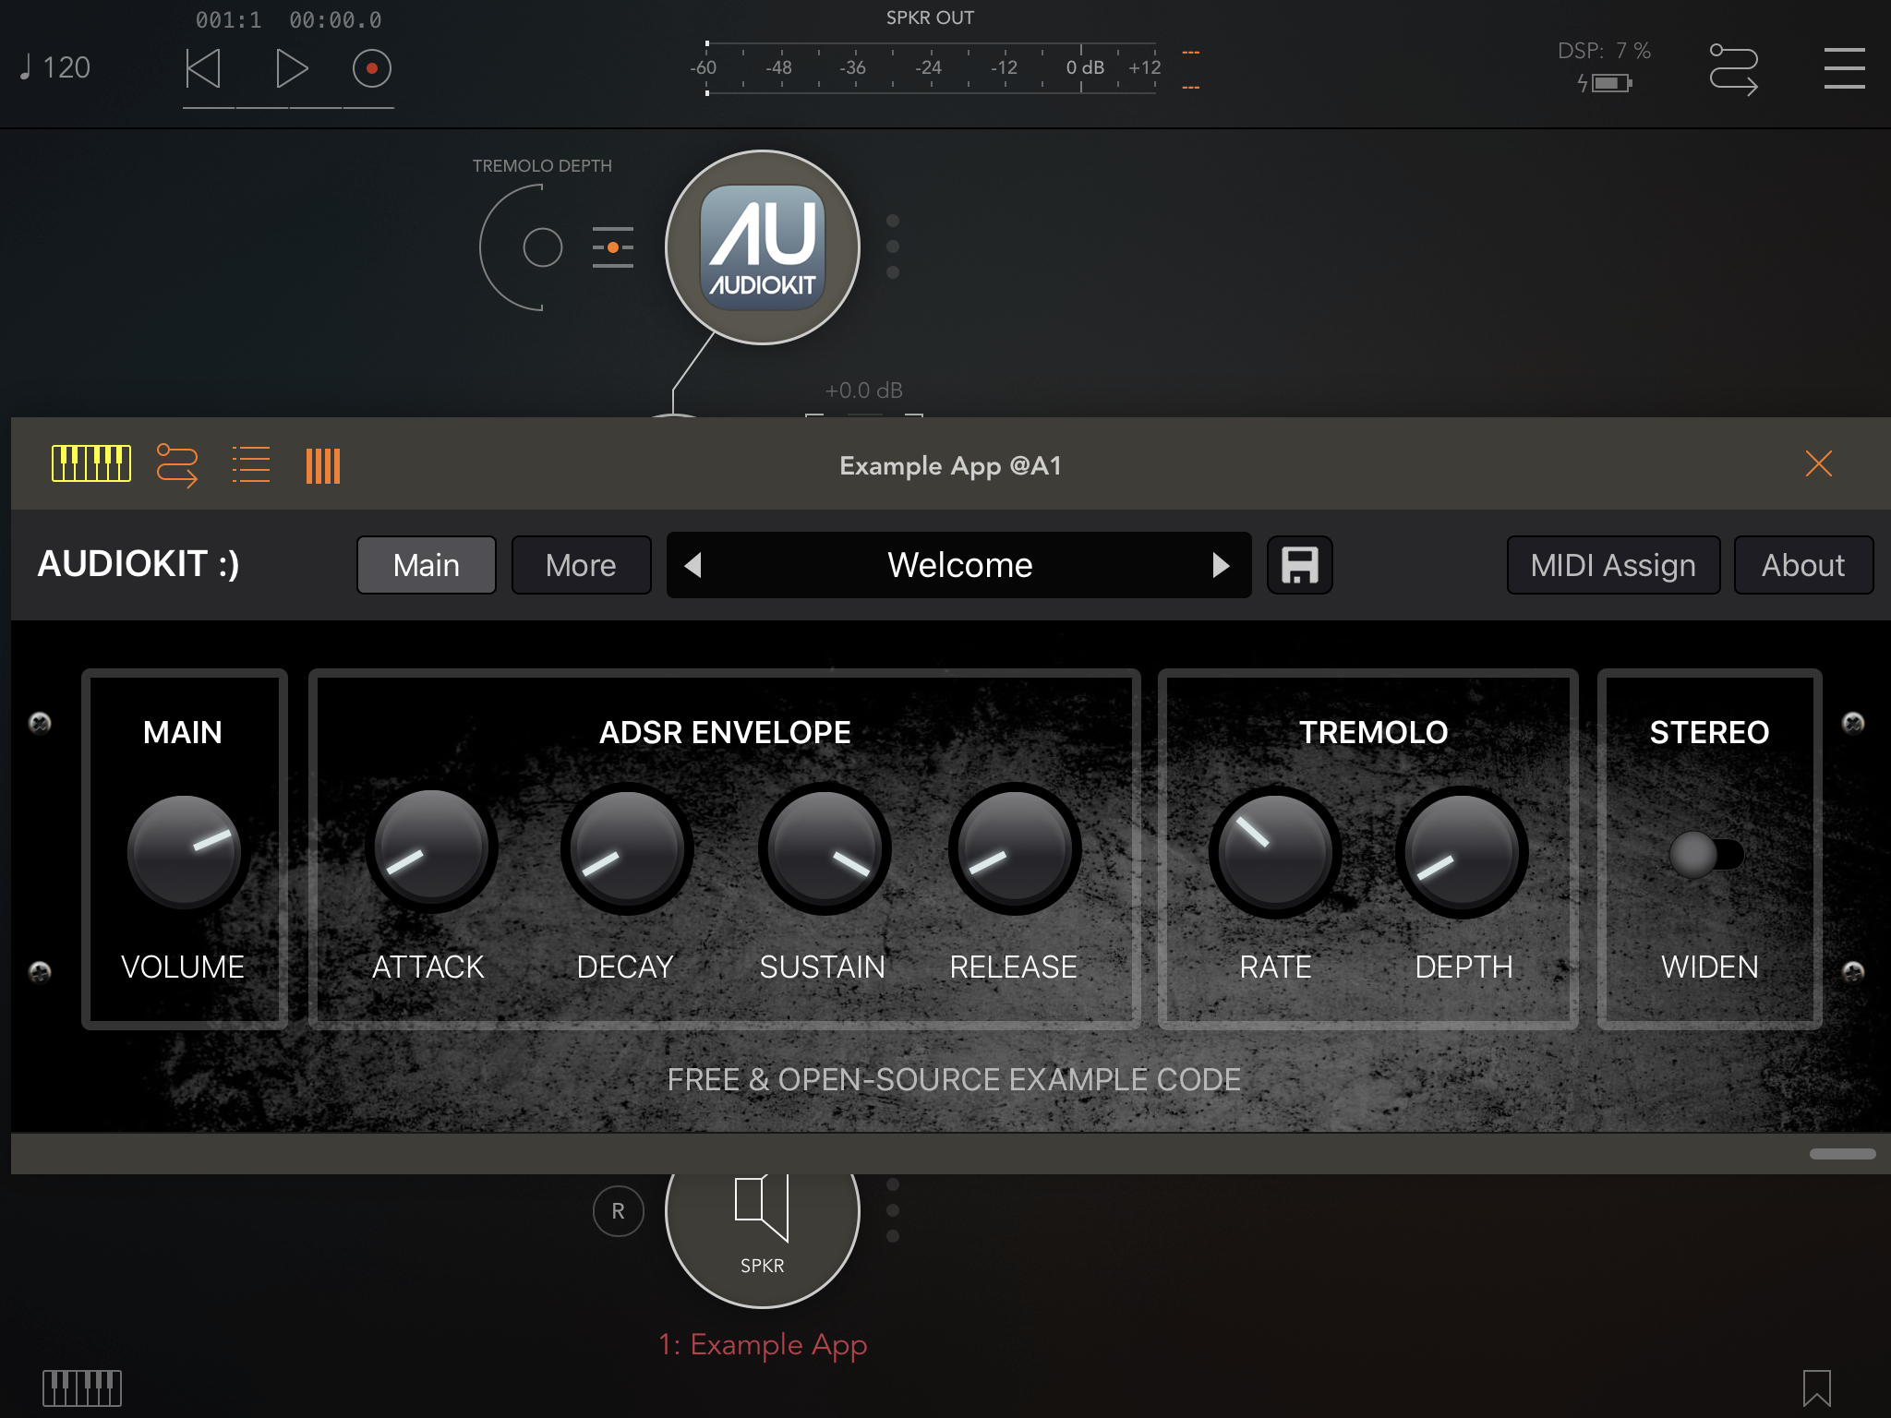1891x1418 pixels.
Task: Rewind to start with skip-back icon
Action: [203, 68]
